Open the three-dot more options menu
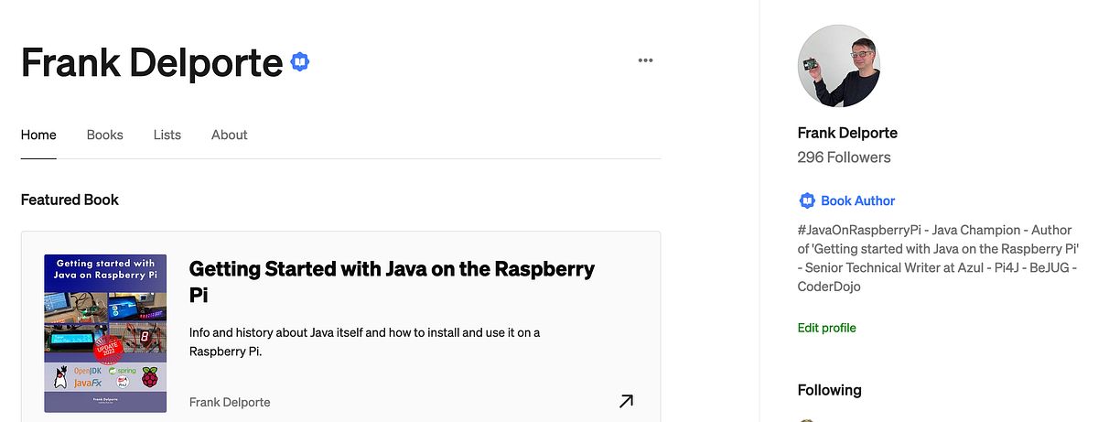This screenshot has height=422, width=1098. click(646, 60)
